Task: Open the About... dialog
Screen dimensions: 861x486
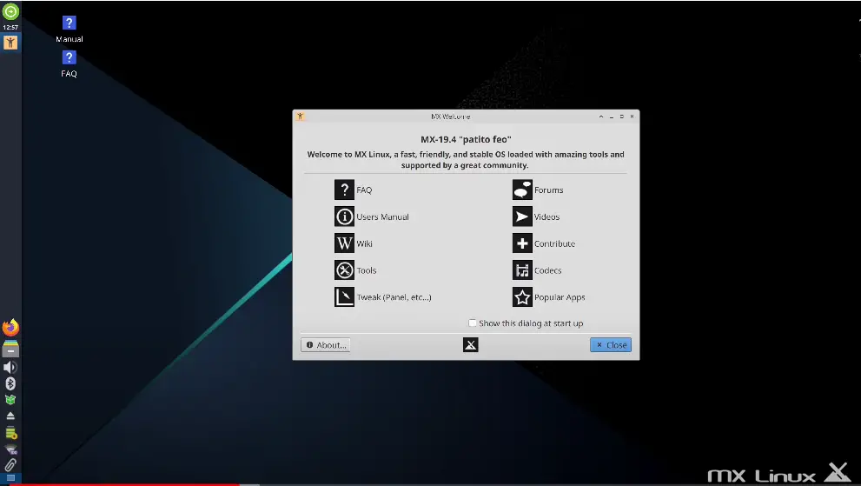Action: pyautogui.click(x=326, y=344)
